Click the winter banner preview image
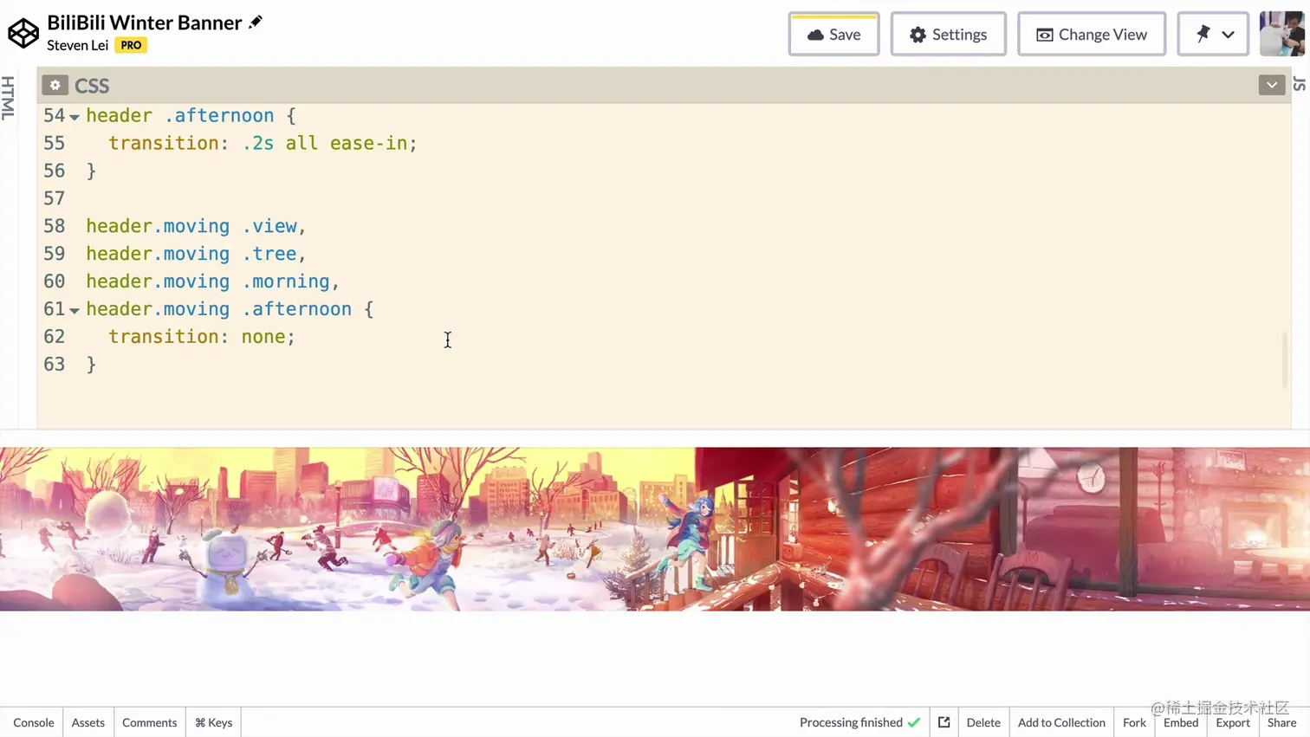Screen dimensions: 1310x737 [x=655, y=529]
